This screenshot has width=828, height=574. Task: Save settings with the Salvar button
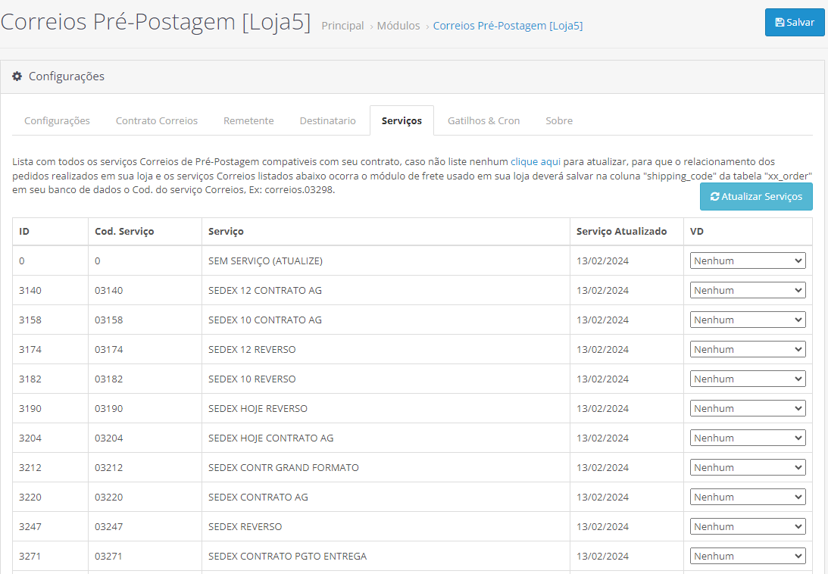pyautogui.click(x=794, y=22)
